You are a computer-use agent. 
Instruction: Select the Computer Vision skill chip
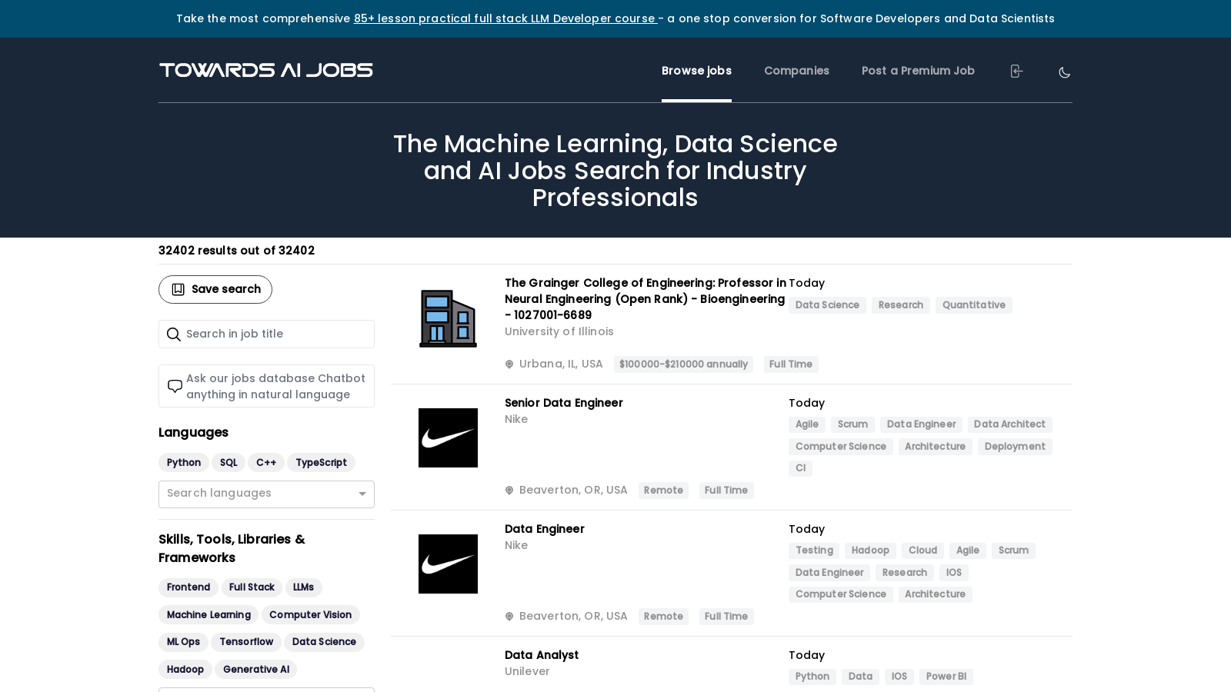click(310, 614)
